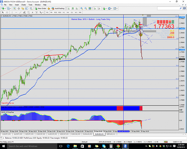
Task: Select the Text 'A' drawing tool
Action: pyautogui.click(x=32, y=12)
